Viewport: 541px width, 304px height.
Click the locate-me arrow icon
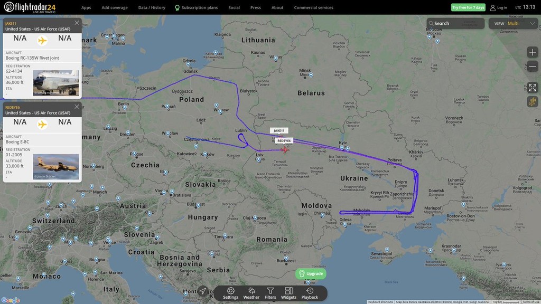point(203,291)
